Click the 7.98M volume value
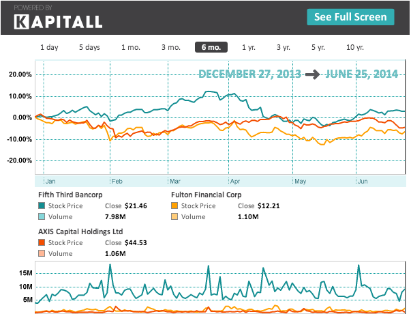411x325 pixels. pyautogui.click(x=115, y=217)
